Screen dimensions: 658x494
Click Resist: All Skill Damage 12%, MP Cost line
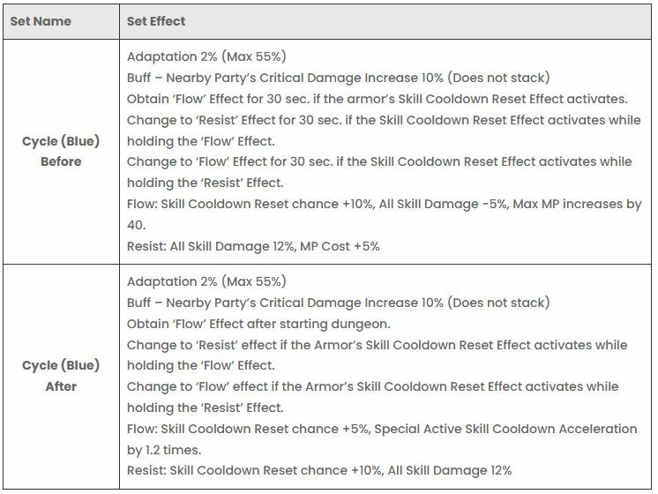pyautogui.click(x=253, y=246)
